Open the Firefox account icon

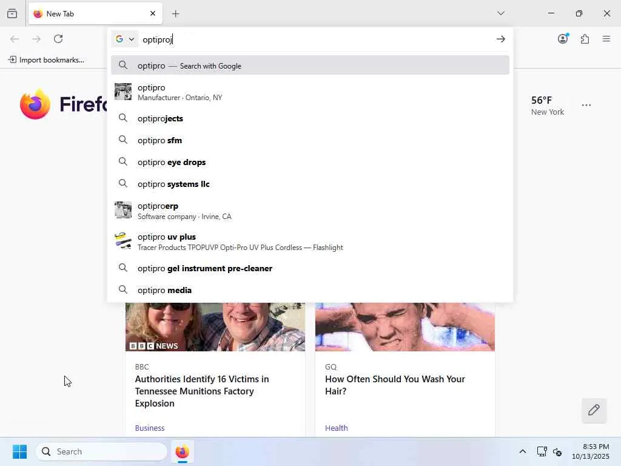click(563, 38)
